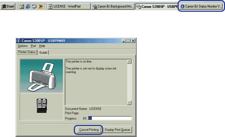The image size is (225, 137).
Task: Switch to the Guide tab
Action: (x=43, y=53)
